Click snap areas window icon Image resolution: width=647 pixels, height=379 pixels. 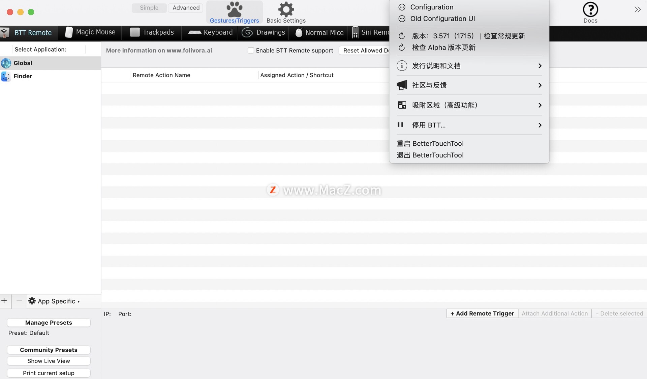click(402, 105)
